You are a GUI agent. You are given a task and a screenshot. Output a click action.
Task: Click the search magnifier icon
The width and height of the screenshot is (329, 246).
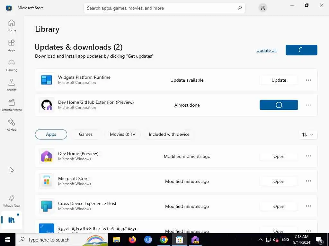[240, 8]
